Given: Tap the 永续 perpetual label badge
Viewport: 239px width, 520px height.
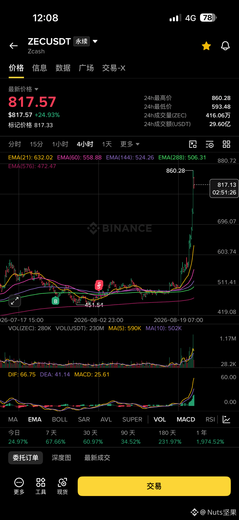Looking at the screenshot, I should point(81,41).
